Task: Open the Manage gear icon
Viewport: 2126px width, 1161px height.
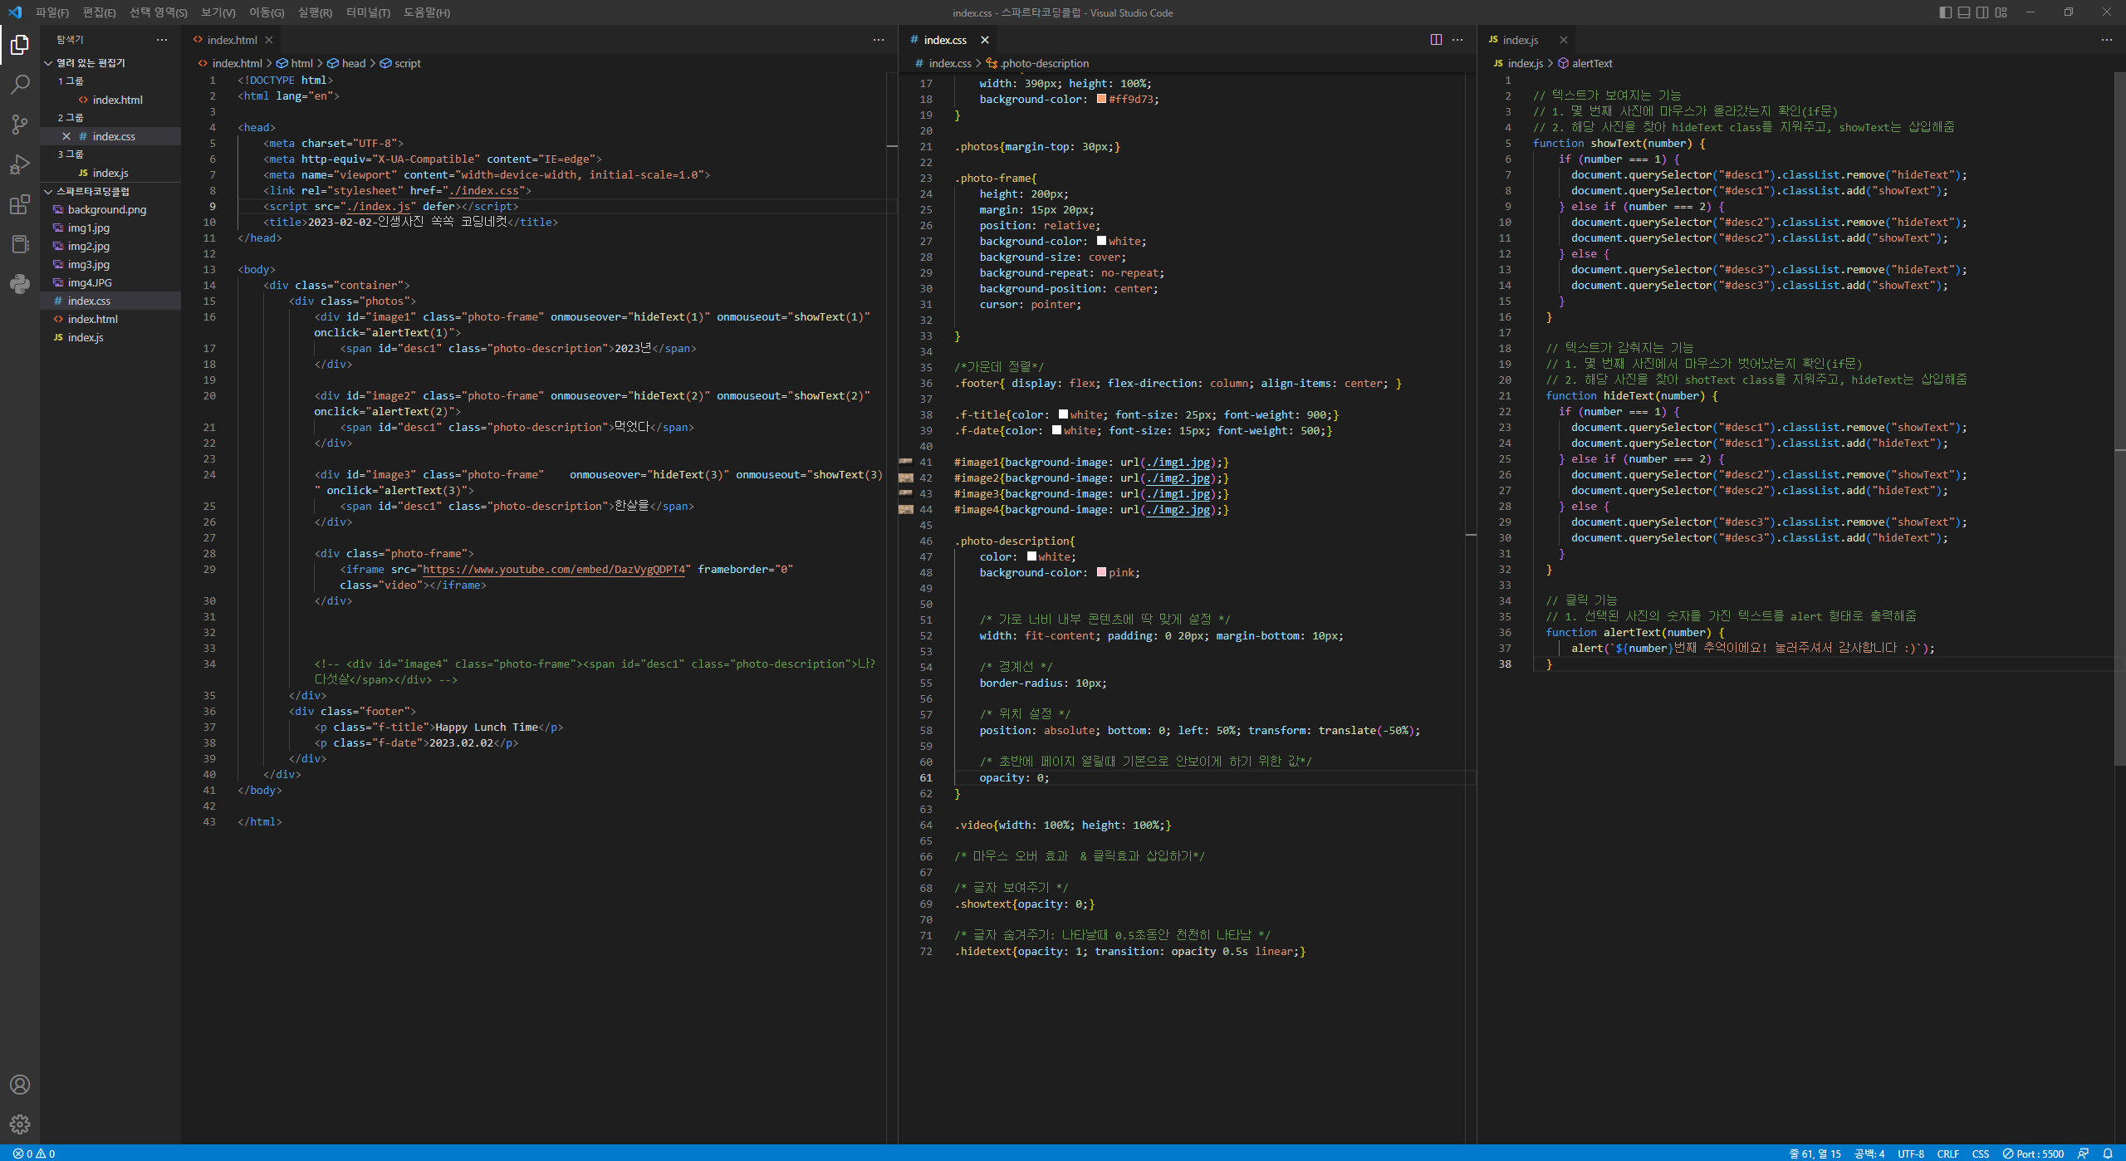Action: pos(20,1124)
